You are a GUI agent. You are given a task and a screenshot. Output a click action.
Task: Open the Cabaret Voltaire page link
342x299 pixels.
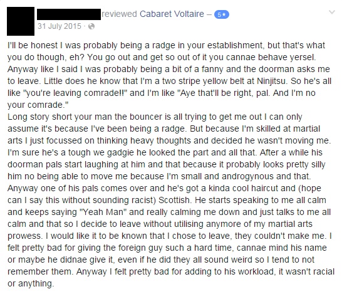point(172,14)
